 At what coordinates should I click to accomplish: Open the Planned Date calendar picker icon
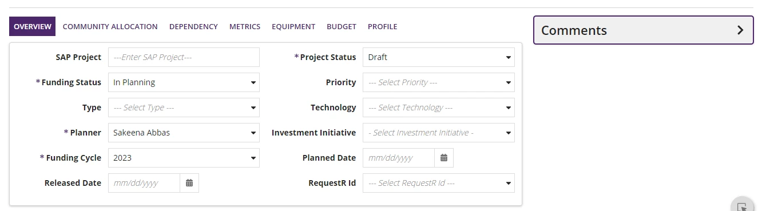[444, 158]
